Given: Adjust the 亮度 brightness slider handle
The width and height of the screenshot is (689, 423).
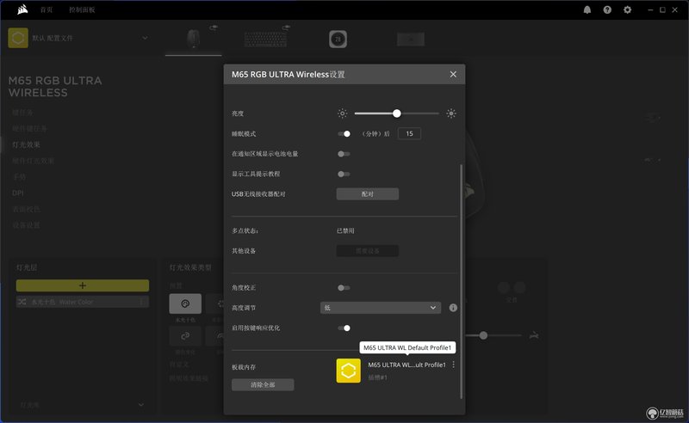Looking at the screenshot, I should [x=397, y=113].
